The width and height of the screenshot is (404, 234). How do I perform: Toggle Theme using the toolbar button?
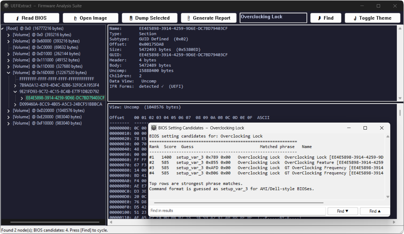coord(372,18)
